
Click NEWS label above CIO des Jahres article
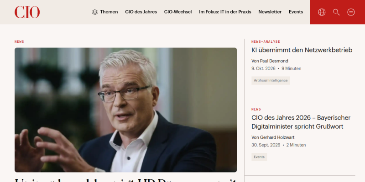256,109
